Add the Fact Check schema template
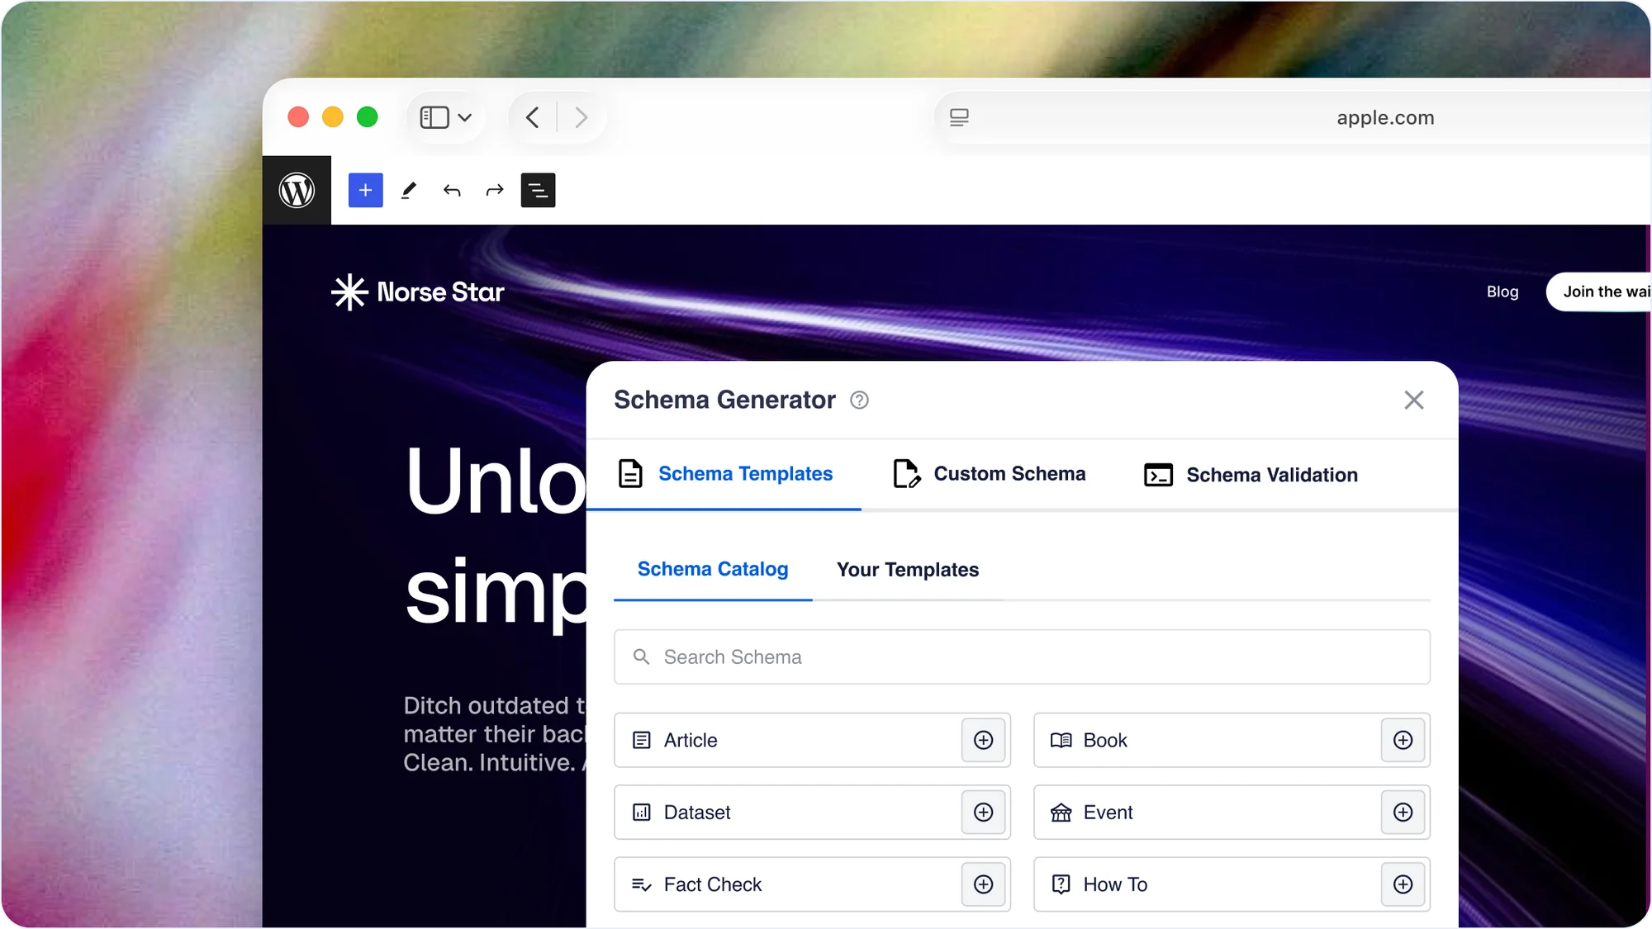 [x=983, y=884]
